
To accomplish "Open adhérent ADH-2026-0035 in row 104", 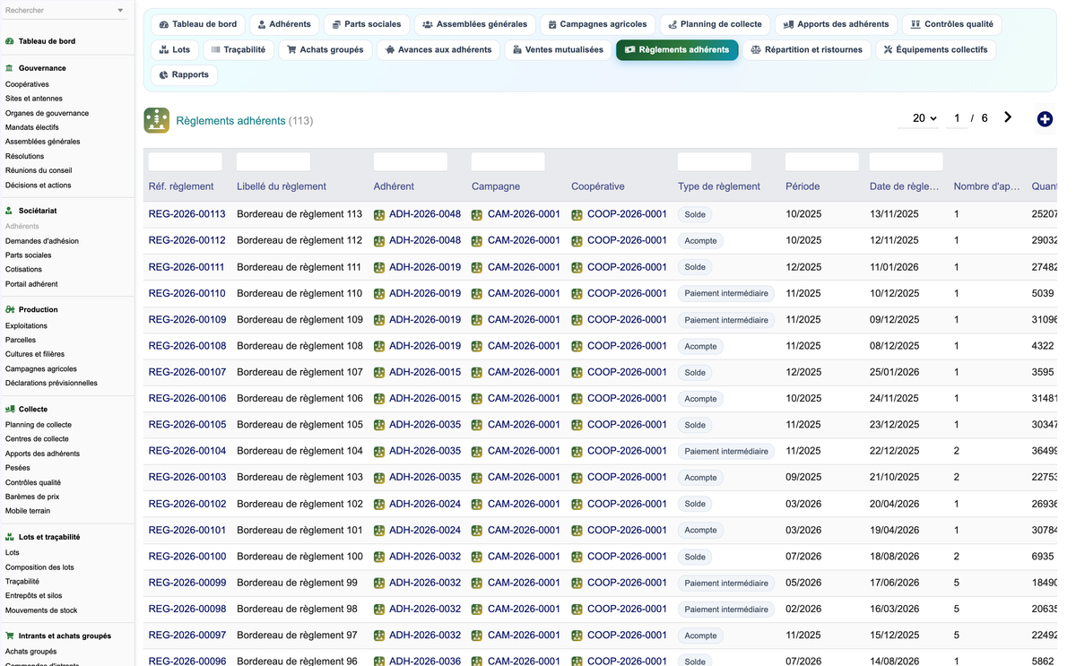I will [425, 451].
